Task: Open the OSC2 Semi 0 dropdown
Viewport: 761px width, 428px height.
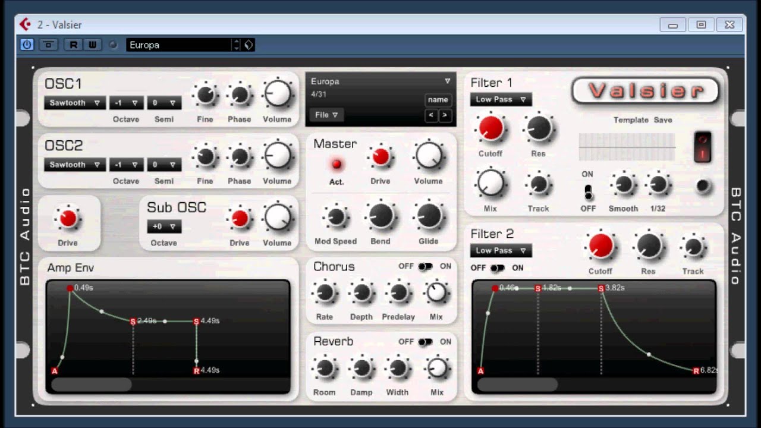Action: (165, 165)
